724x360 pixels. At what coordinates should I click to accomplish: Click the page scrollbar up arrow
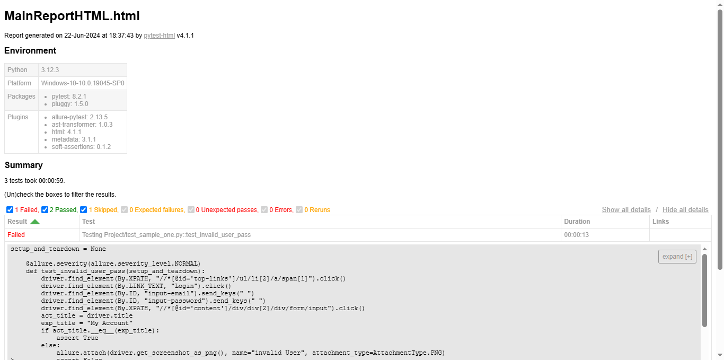(x=720, y=4)
